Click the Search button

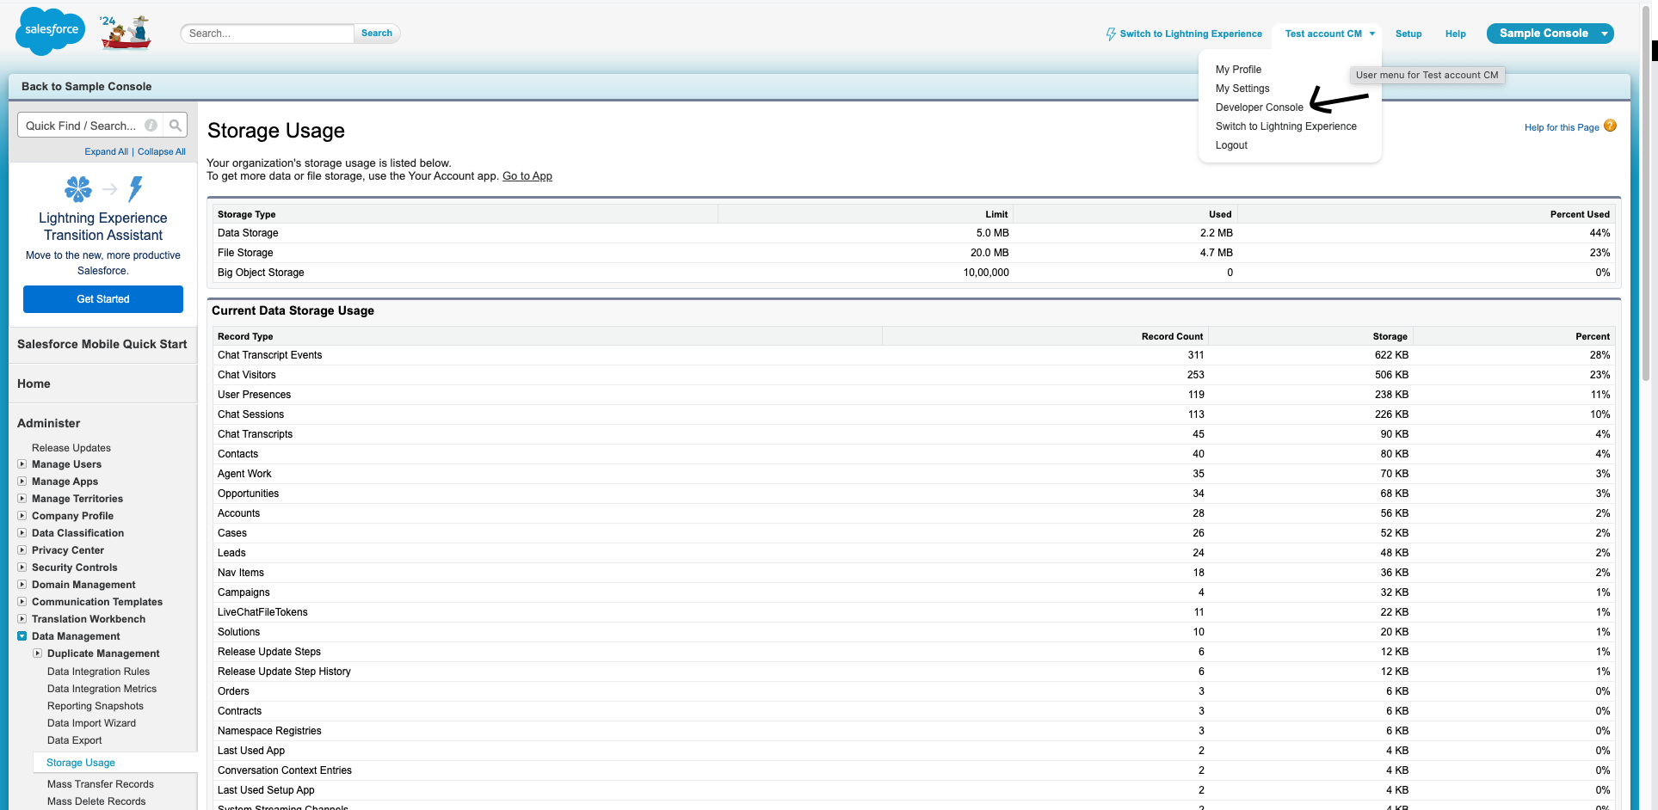[x=377, y=34]
